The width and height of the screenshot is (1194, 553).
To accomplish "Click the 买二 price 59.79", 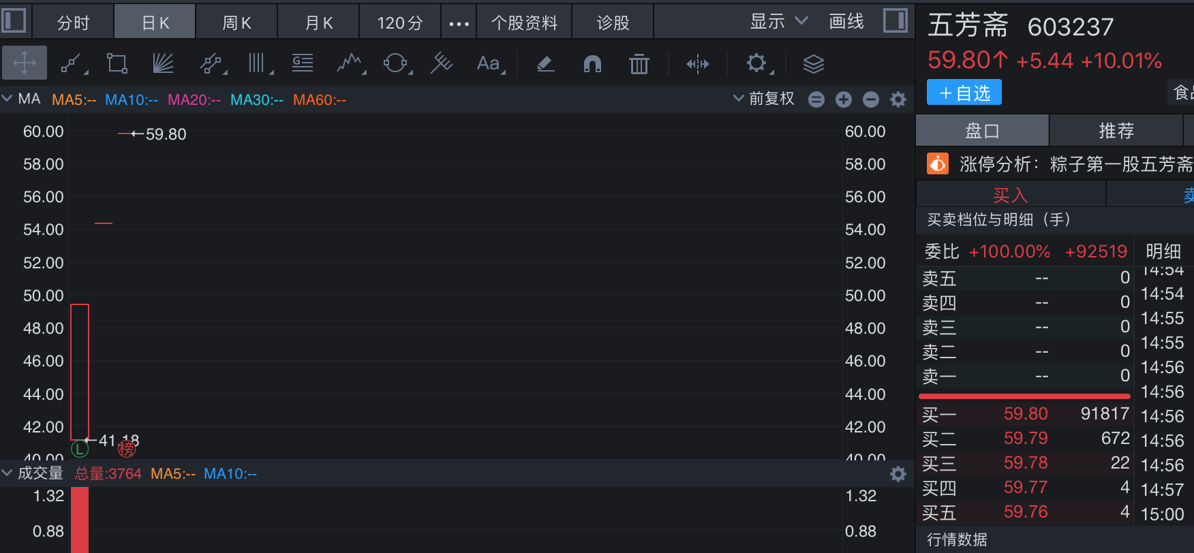I will coord(1026,438).
